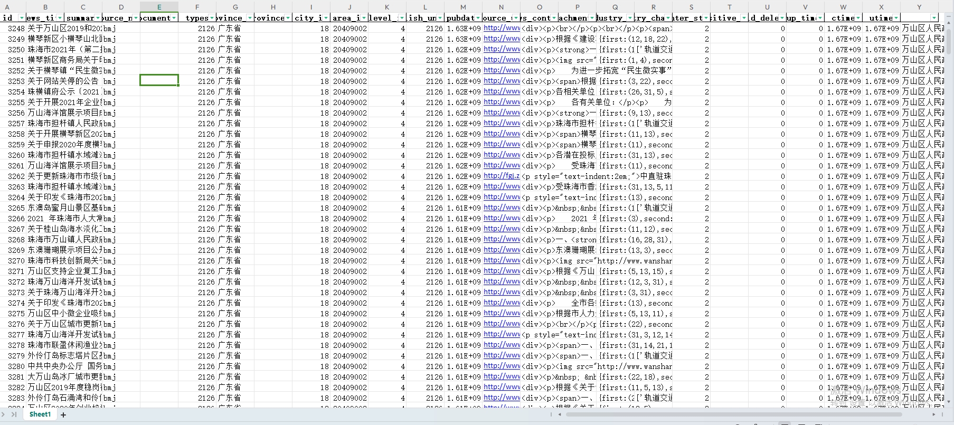Open the source URL link in row 3253
954x425 pixels.
pyautogui.click(x=502, y=81)
